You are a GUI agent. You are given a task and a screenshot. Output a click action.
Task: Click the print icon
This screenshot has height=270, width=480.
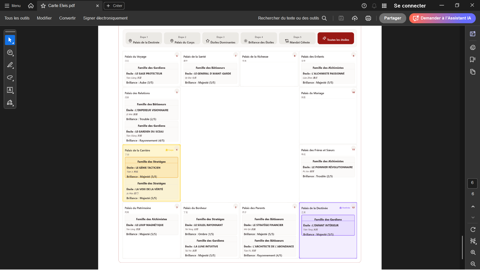[368, 18]
